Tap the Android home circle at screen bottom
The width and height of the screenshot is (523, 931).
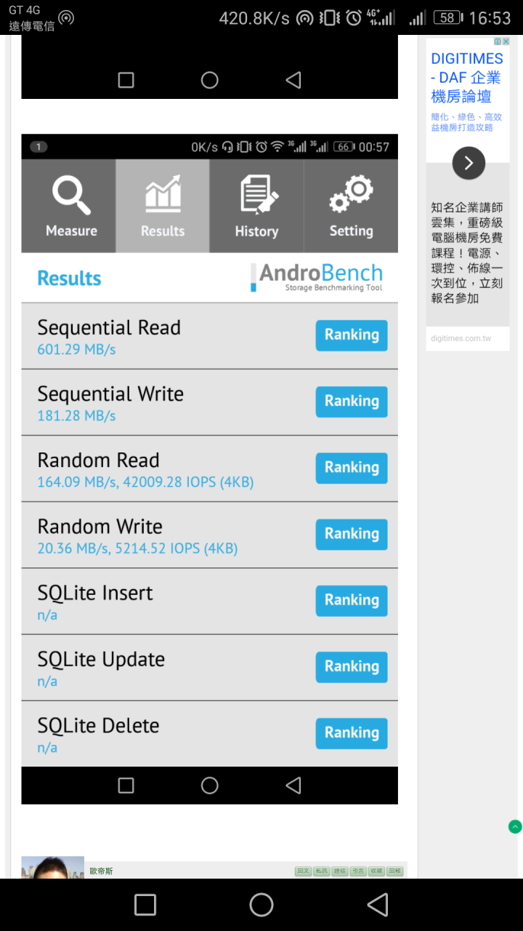click(261, 905)
